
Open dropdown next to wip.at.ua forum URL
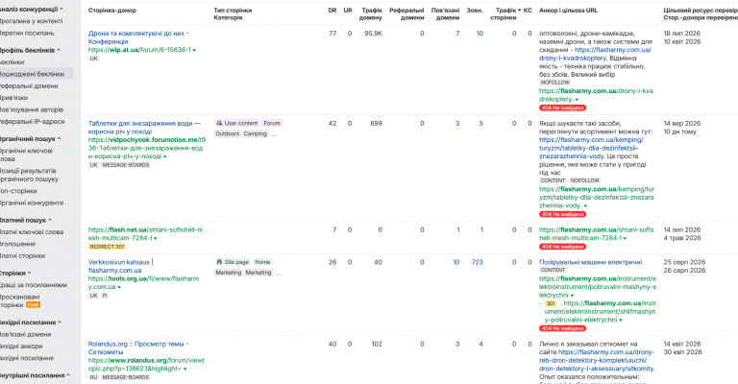point(194,50)
